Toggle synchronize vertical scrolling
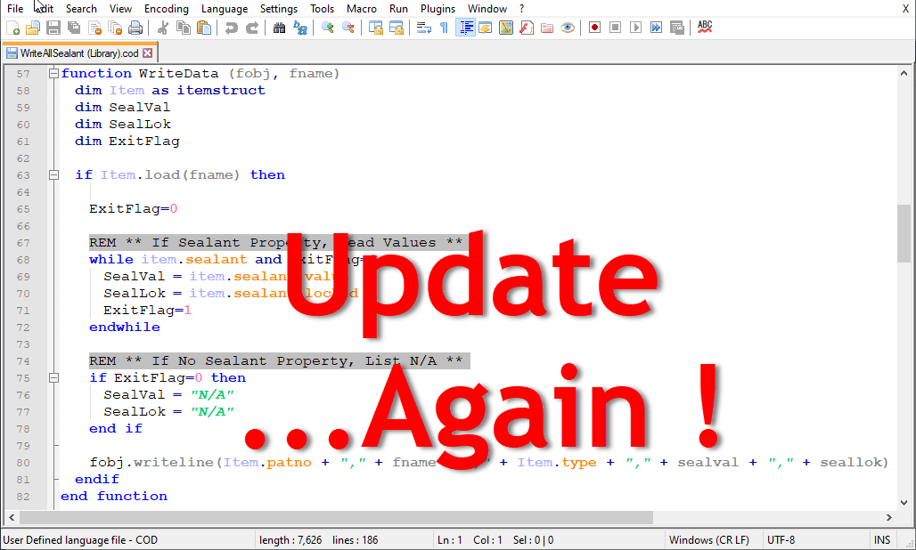This screenshot has width=916, height=550. [376, 28]
